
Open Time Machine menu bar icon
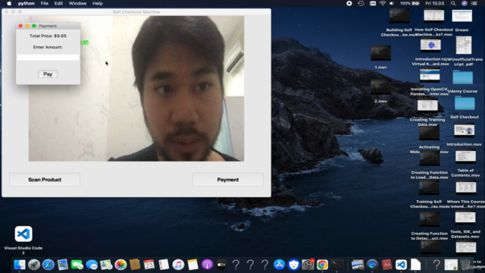pos(361,3)
